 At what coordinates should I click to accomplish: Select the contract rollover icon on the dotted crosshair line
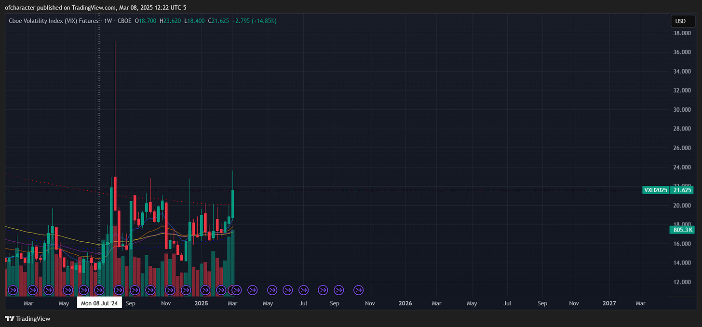(99, 290)
